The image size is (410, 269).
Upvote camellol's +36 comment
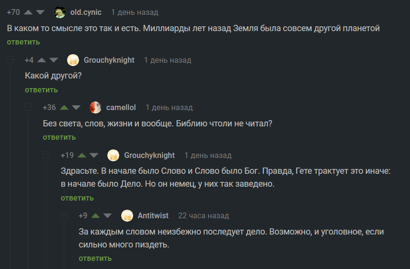(x=64, y=108)
